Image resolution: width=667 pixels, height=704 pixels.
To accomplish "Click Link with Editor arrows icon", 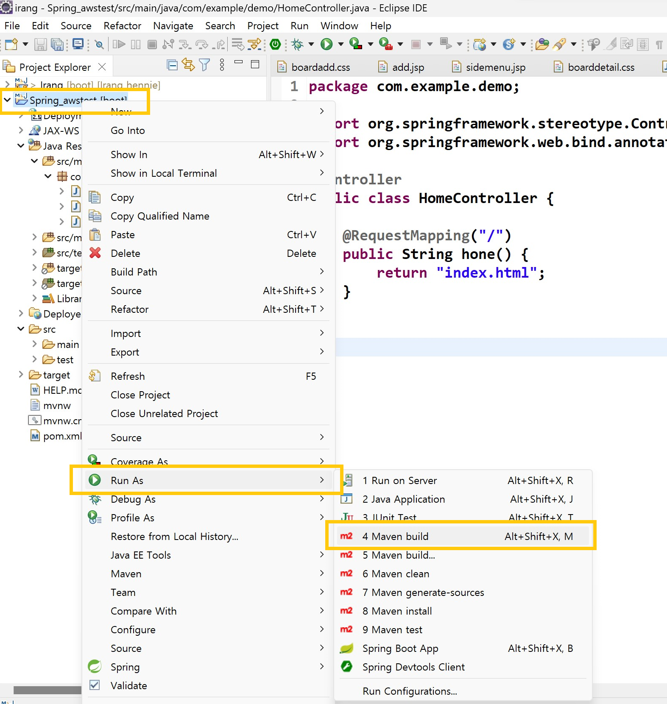I will tap(188, 65).
